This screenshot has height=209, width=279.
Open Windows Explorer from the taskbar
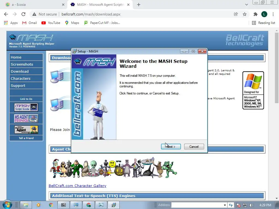click(26, 205)
